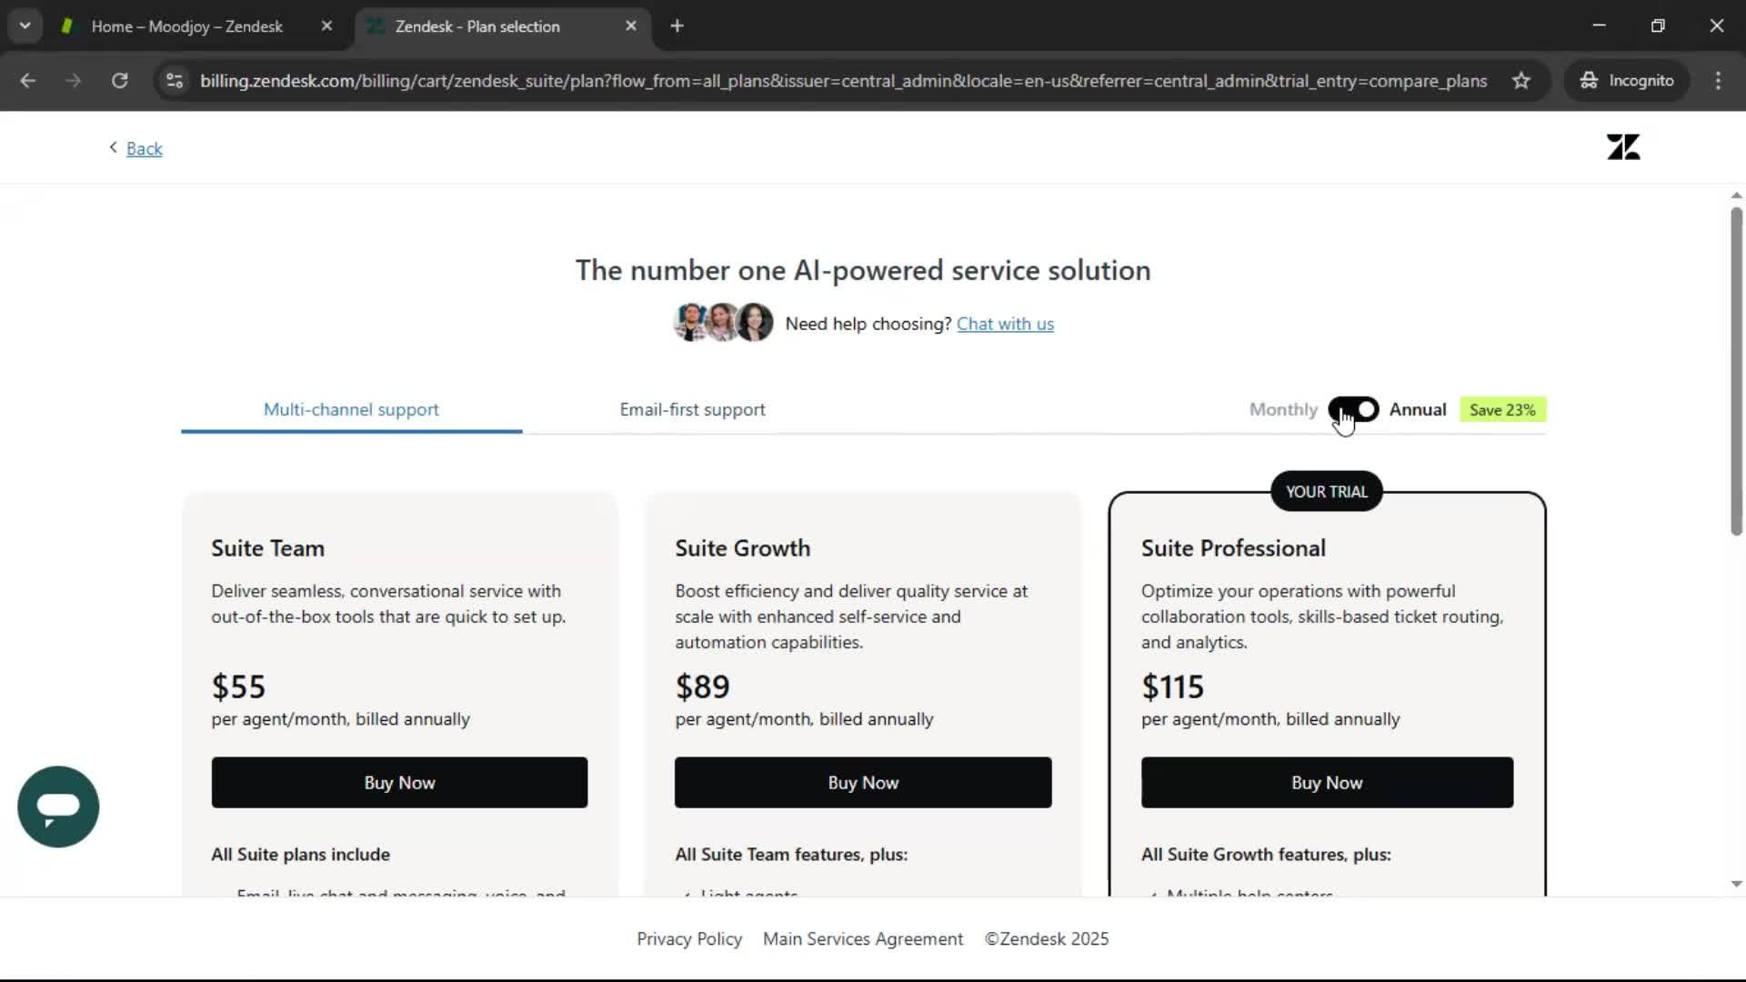1746x982 pixels.
Task: Click the Save 23% badge
Action: (1502, 410)
